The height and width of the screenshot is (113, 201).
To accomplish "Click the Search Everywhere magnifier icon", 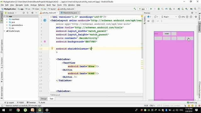I will coord(195,9).
